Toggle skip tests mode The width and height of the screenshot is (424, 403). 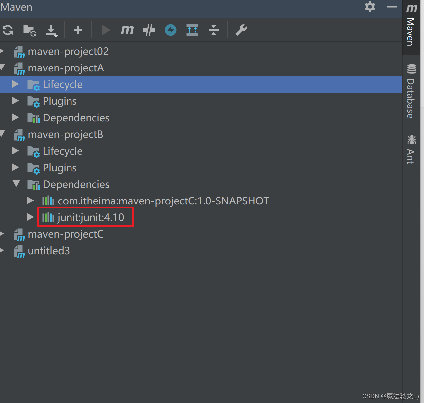(149, 30)
